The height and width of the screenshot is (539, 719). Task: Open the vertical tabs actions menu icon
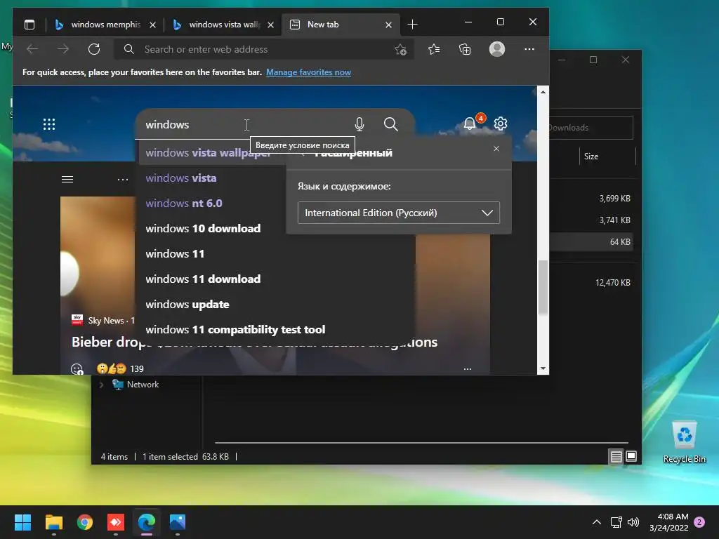pos(29,25)
